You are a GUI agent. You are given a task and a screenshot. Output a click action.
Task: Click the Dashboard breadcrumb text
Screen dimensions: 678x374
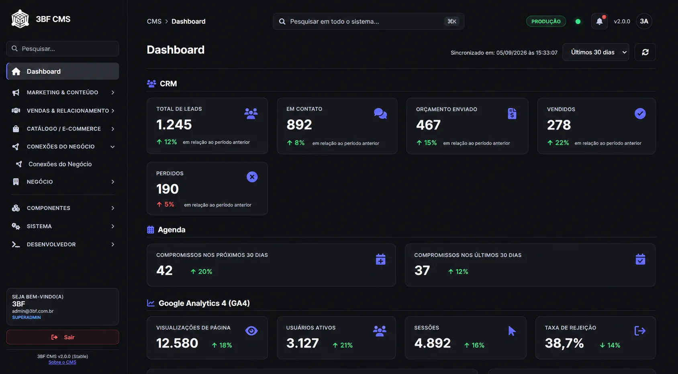click(188, 22)
